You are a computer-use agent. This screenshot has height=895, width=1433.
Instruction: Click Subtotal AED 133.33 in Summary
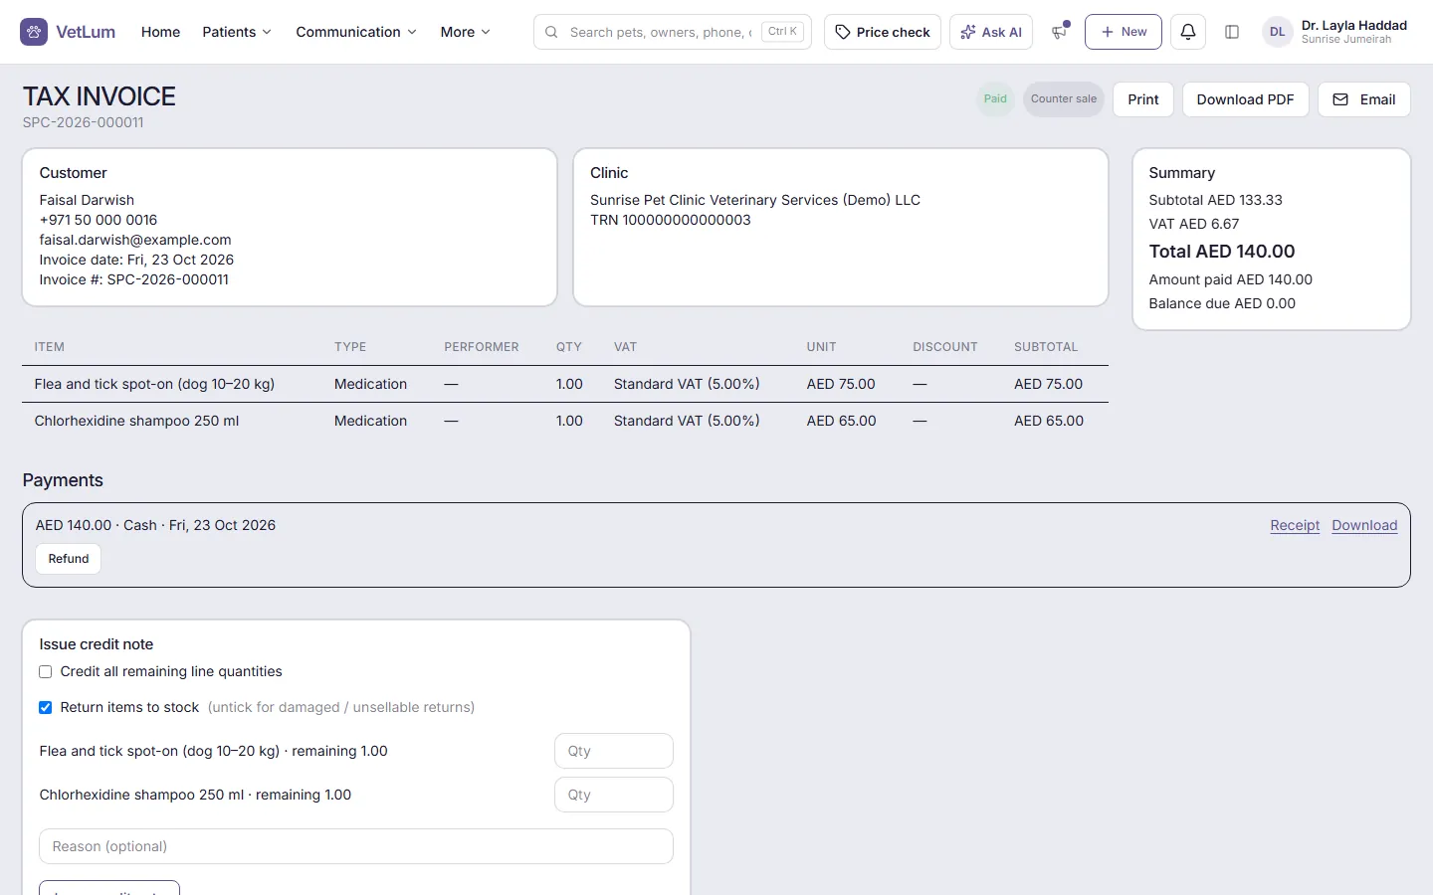click(x=1215, y=200)
